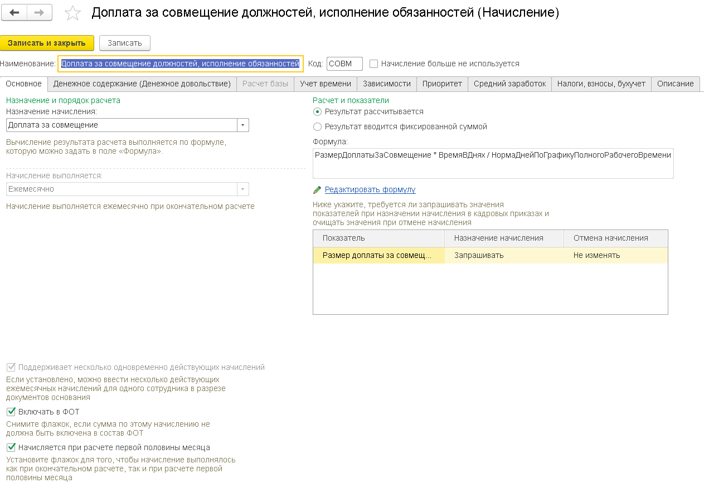Toggle Начисляется при расчете первой половины месяца
This screenshot has width=704, height=483.
click(11, 447)
